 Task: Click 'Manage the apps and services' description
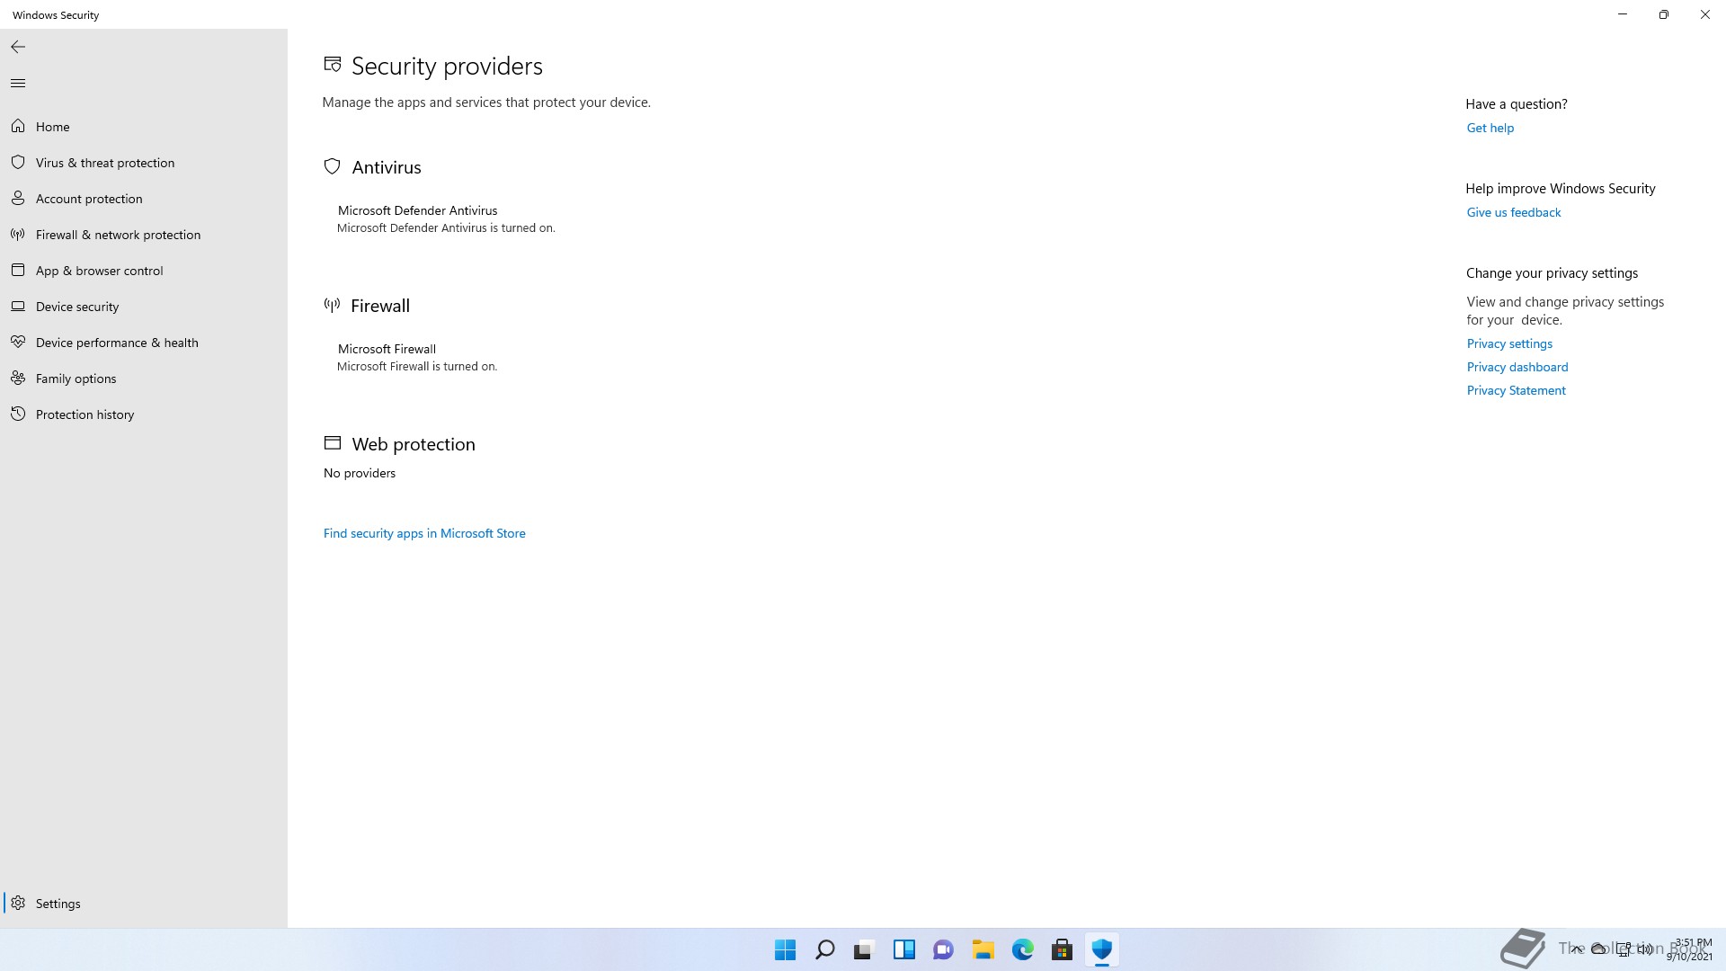pyautogui.click(x=486, y=102)
